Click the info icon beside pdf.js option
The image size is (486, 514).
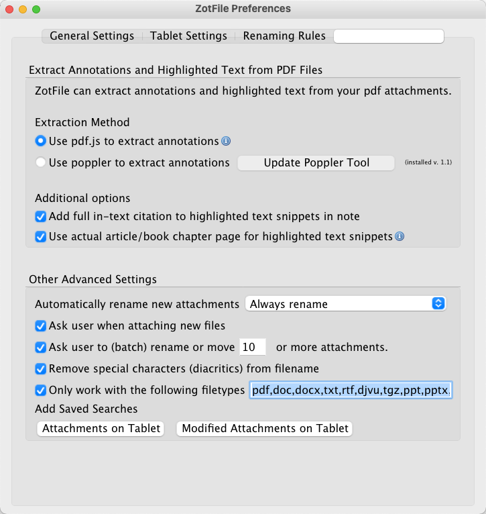pyautogui.click(x=227, y=142)
